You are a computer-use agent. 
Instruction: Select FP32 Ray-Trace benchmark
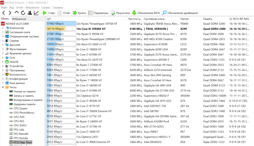pos(21,142)
